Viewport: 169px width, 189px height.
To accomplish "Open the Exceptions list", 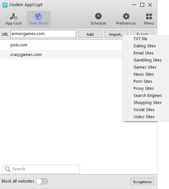I will pos(142,182).
